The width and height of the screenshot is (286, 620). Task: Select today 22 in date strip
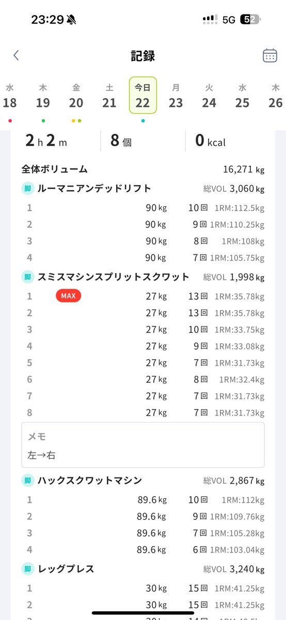142,95
